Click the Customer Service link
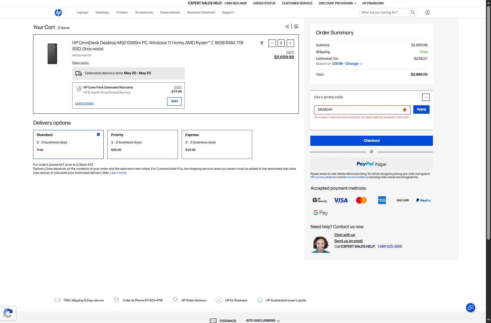 297,3
